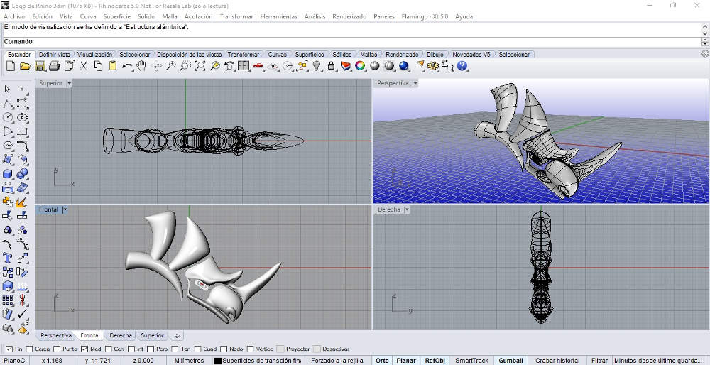Select the Circle tool in left sidebar

tap(8, 117)
